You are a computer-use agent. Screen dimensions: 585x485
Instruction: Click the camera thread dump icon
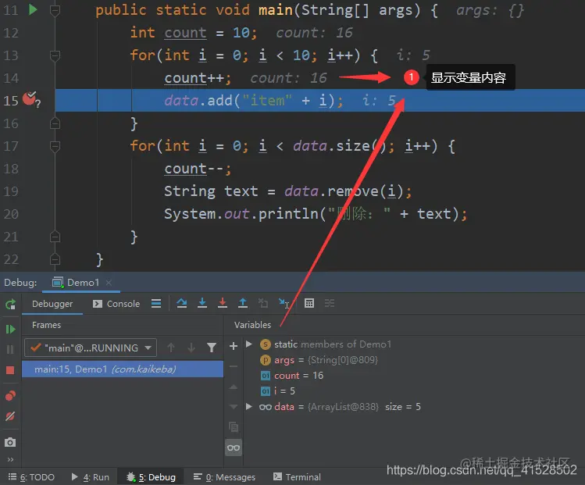(x=10, y=442)
